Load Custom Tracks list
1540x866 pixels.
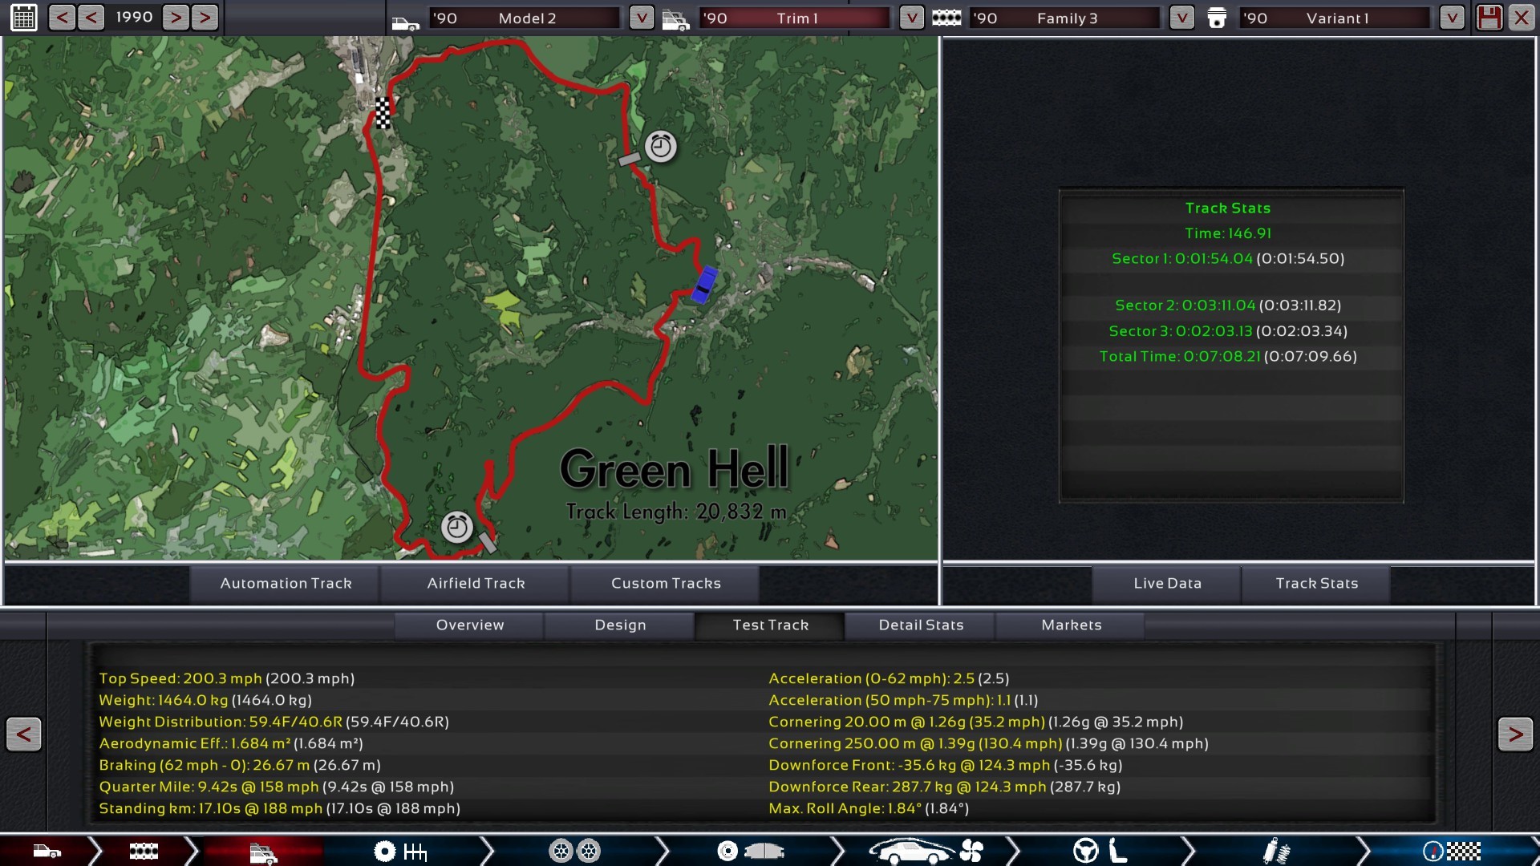[x=666, y=583]
